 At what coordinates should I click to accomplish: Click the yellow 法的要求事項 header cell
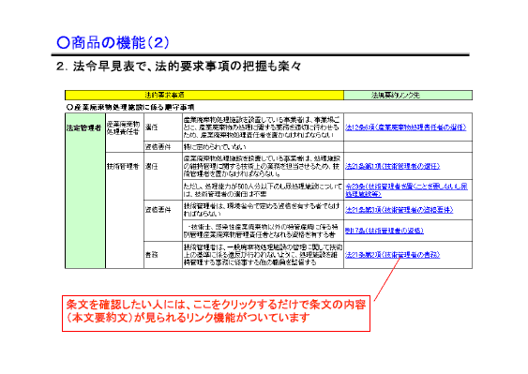[x=204, y=96]
